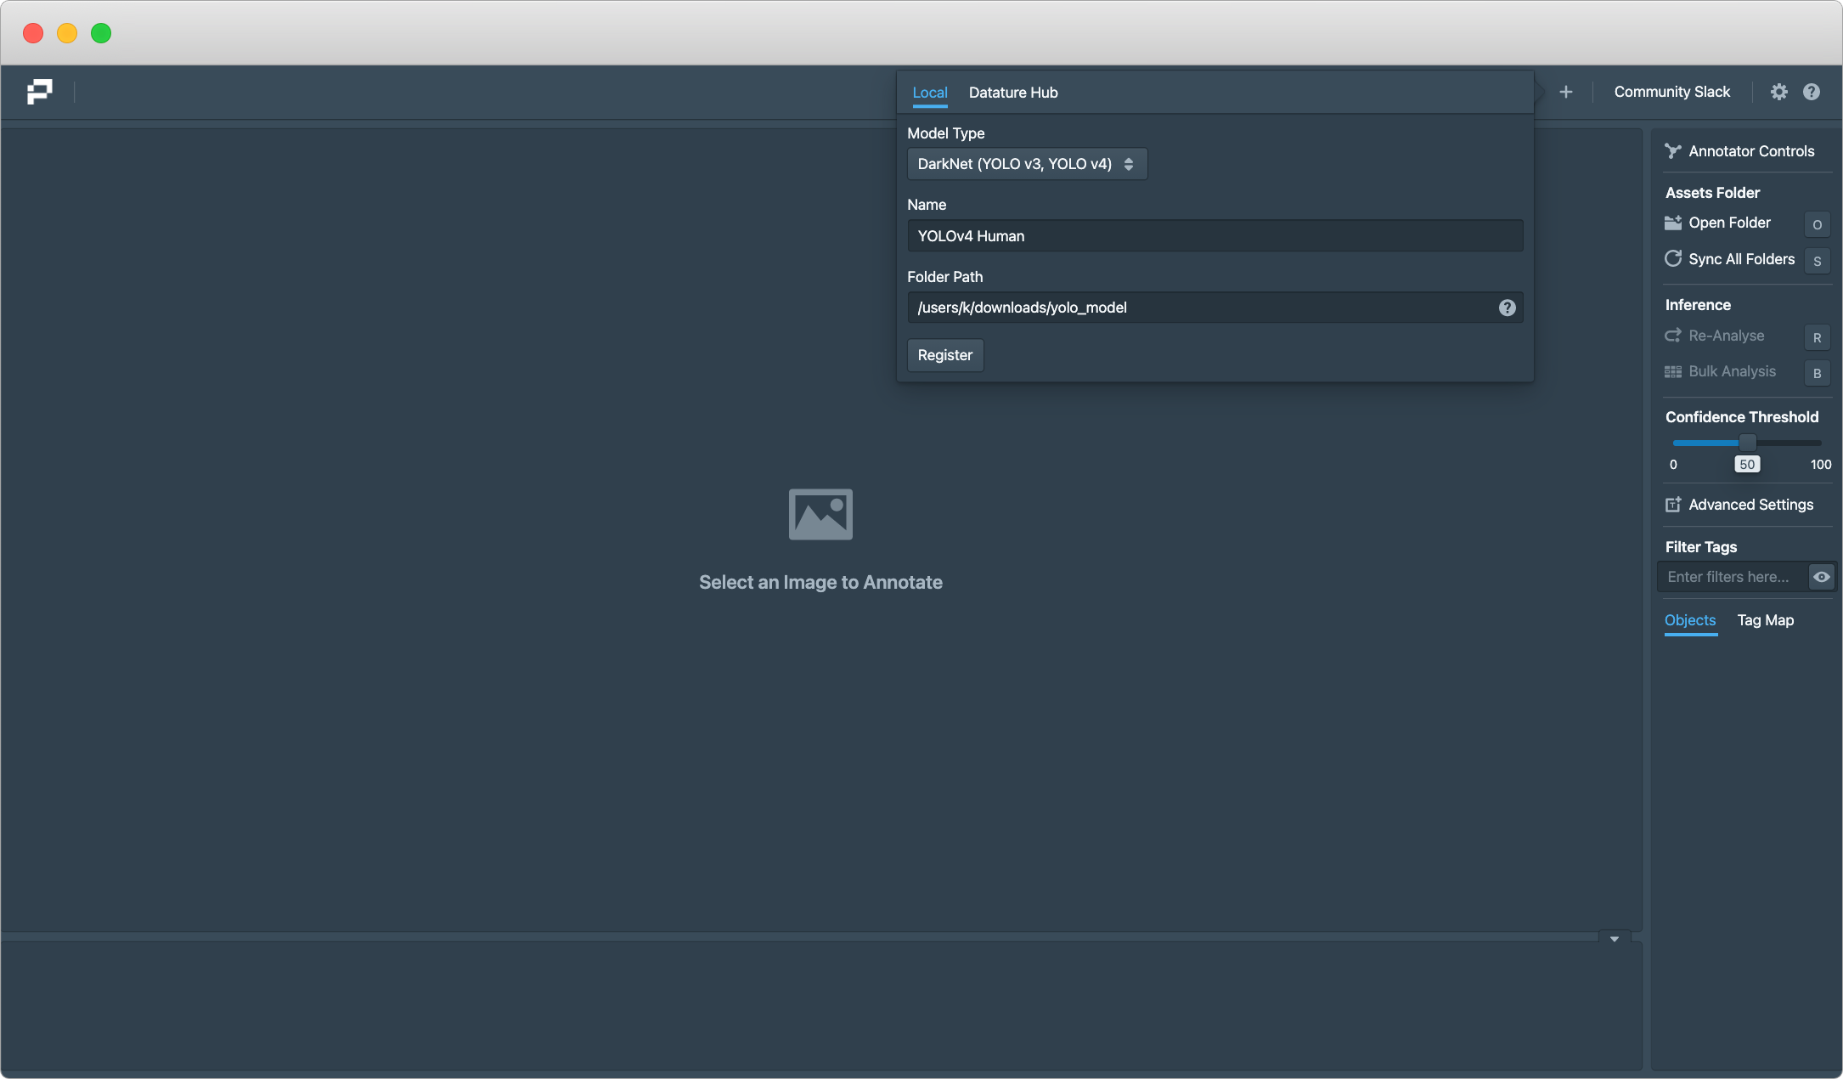Click the Name input field
The width and height of the screenshot is (1843, 1079).
click(1215, 236)
